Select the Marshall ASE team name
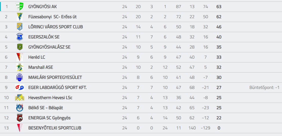The height and width of the screenshot is (136, 282). tap(41, 67)
